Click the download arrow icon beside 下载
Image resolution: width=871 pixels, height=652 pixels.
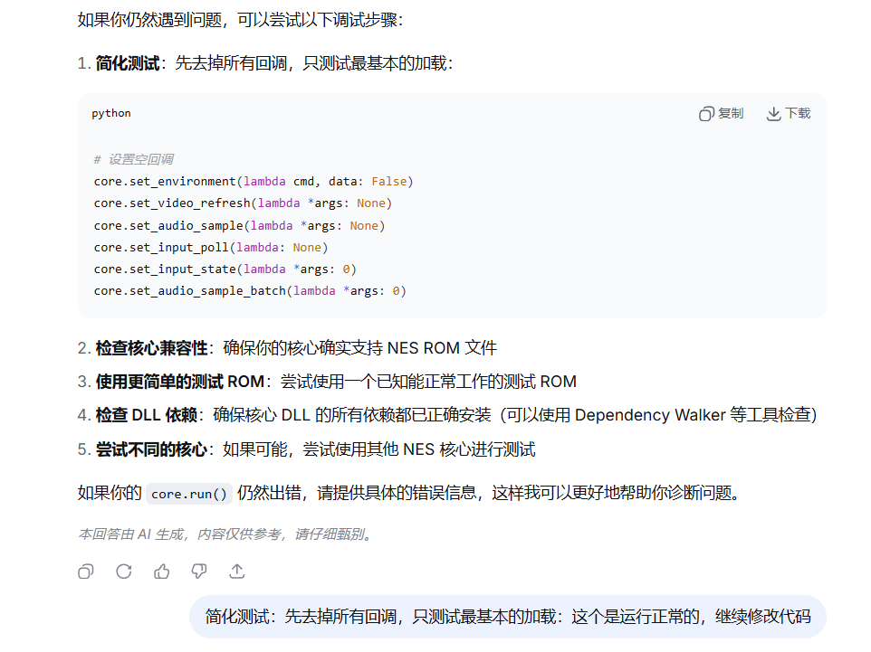pyautogui.click(x=773, y=114)
